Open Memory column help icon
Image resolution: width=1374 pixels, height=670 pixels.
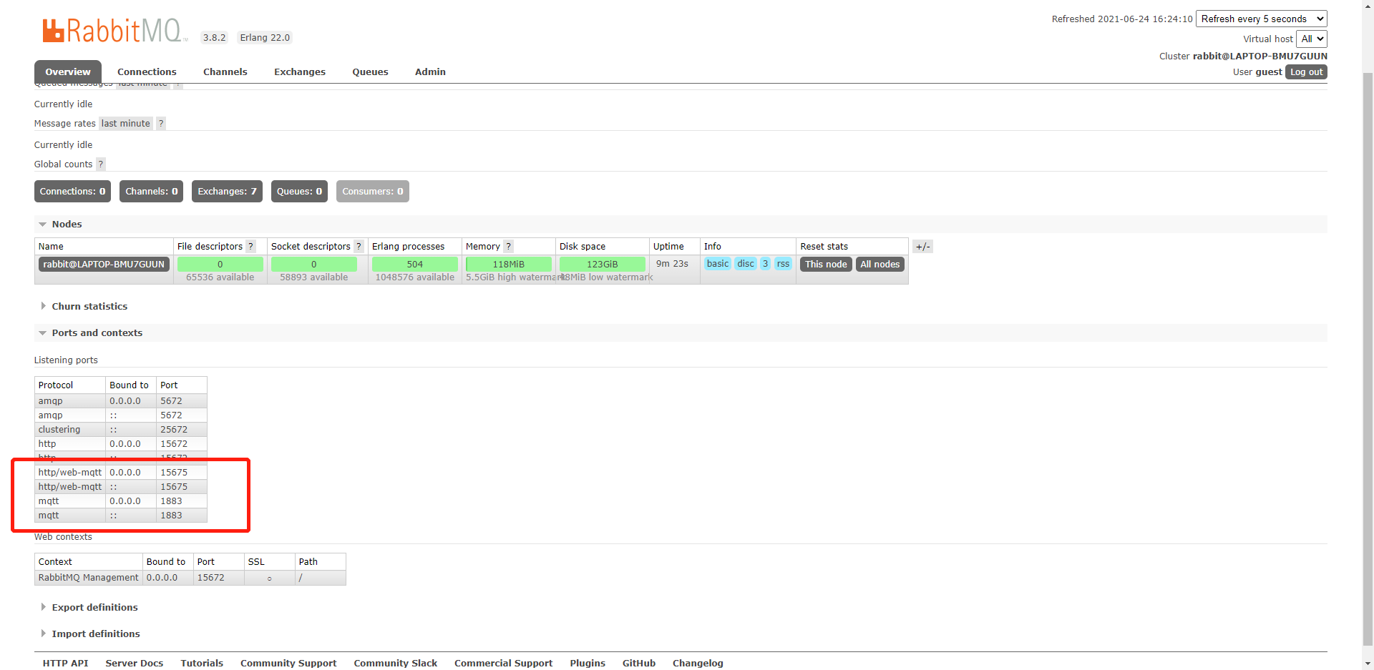(509, 247)
